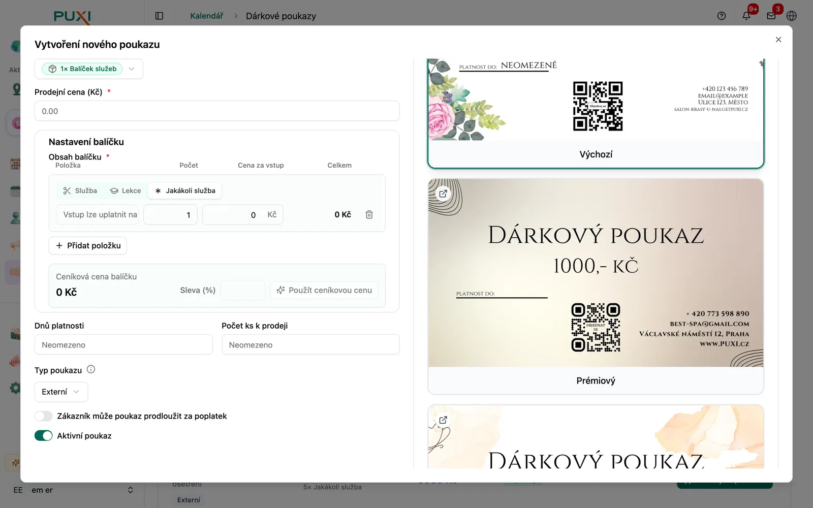
Task: Expand the em er user menu
Action: coord(74,490)
